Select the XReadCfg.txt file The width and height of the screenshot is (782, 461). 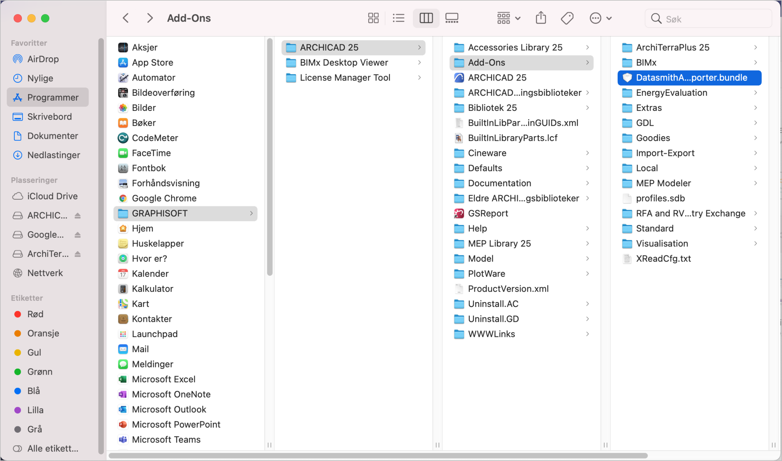(x=689, y=259)
